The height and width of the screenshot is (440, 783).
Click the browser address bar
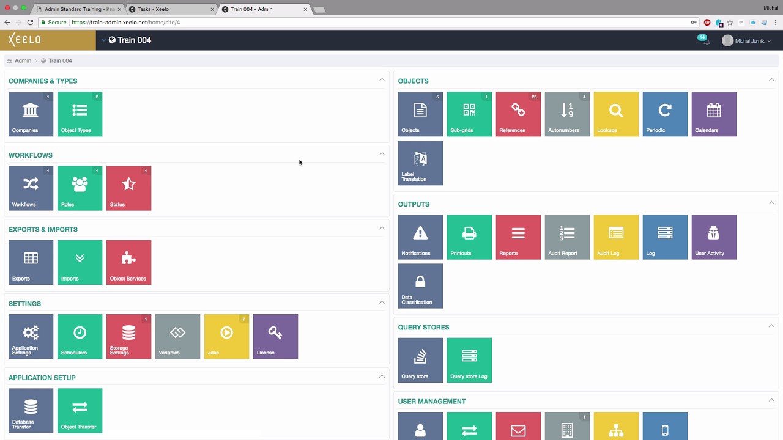(x=368, y=22)
